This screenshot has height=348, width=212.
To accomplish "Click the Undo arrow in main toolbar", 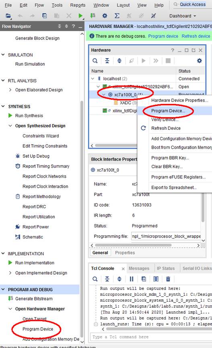I will tap(20, 16).
